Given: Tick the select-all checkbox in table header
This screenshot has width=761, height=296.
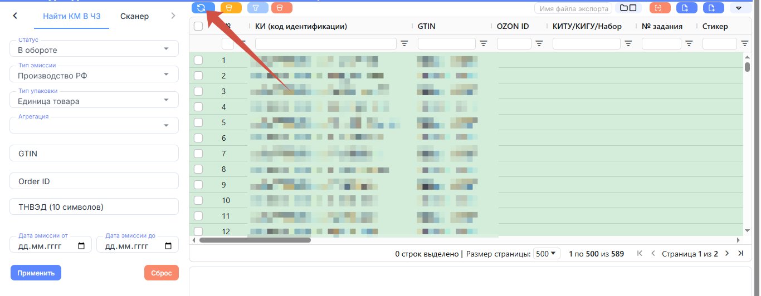Looking at the screenshot, I should (x=198, y=26).
